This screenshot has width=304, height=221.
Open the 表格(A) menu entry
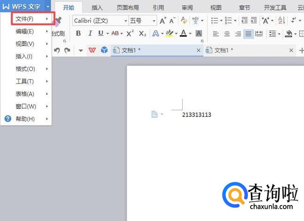pyautogui.click(x=26, y=94)
